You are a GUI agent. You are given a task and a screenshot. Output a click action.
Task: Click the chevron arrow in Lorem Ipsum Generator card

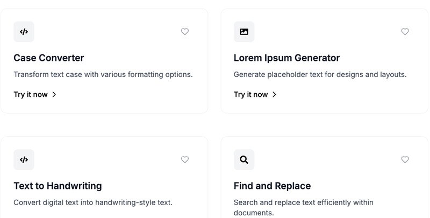(x=275, y=95)
